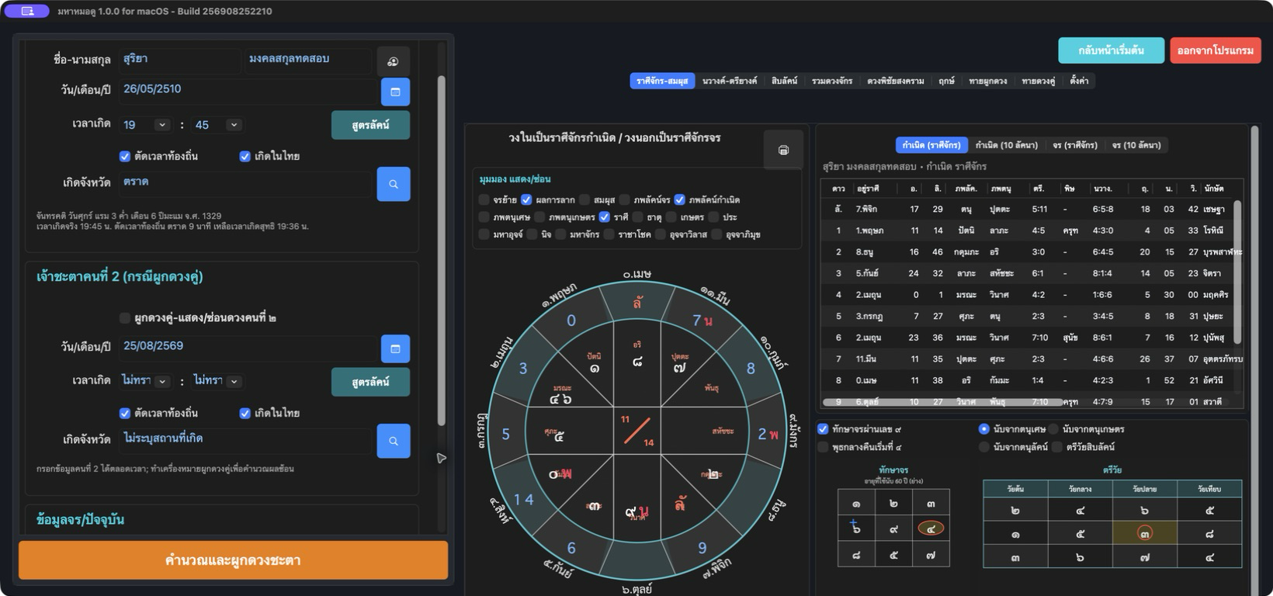Select จร (ราศีจักร) table tab

(x=1075, y=145)
